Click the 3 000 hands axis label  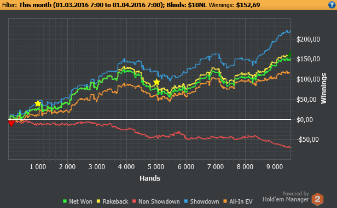pos(97,167)
